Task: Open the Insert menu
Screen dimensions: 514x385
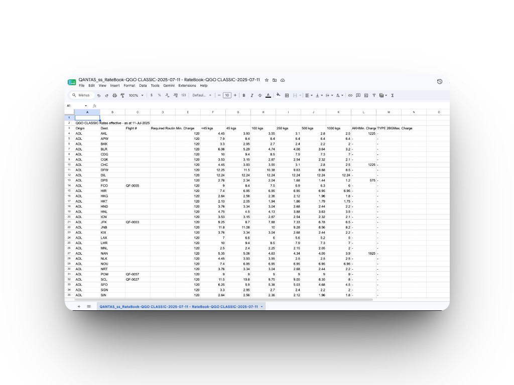Action: [x=115, y=85]
